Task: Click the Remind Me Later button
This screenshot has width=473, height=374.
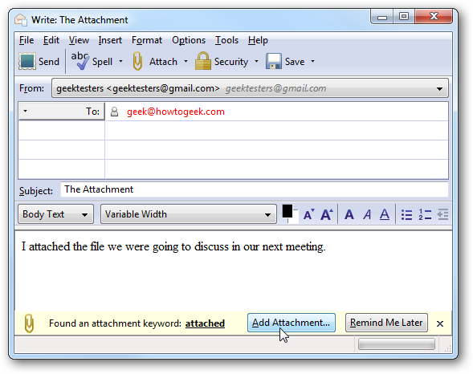Action: click(x=386, y=323)
